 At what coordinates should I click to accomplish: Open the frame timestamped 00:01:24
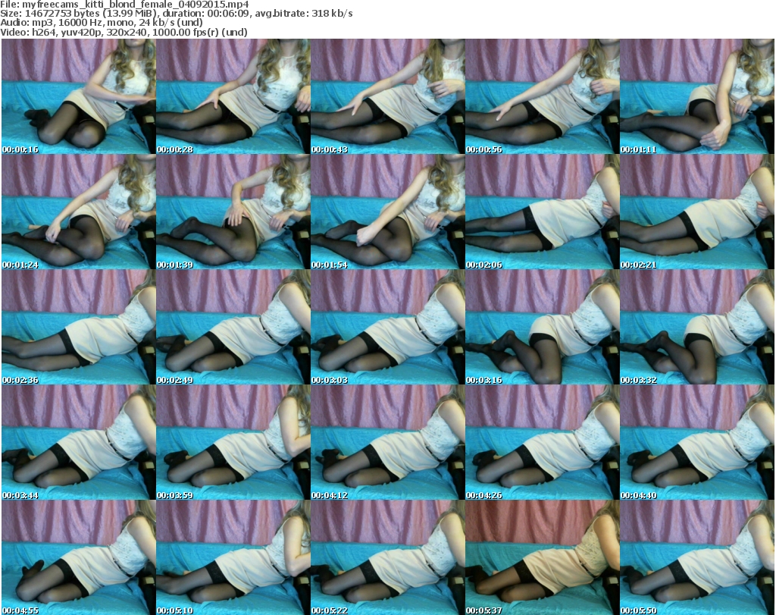coord(79,212)
